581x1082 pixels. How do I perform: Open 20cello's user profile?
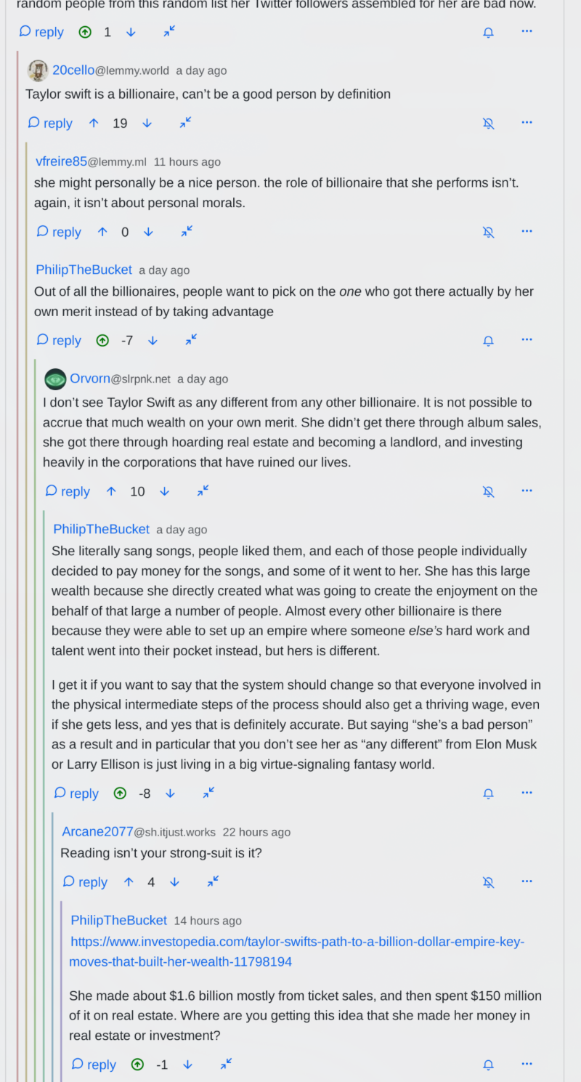coord(73,70)
